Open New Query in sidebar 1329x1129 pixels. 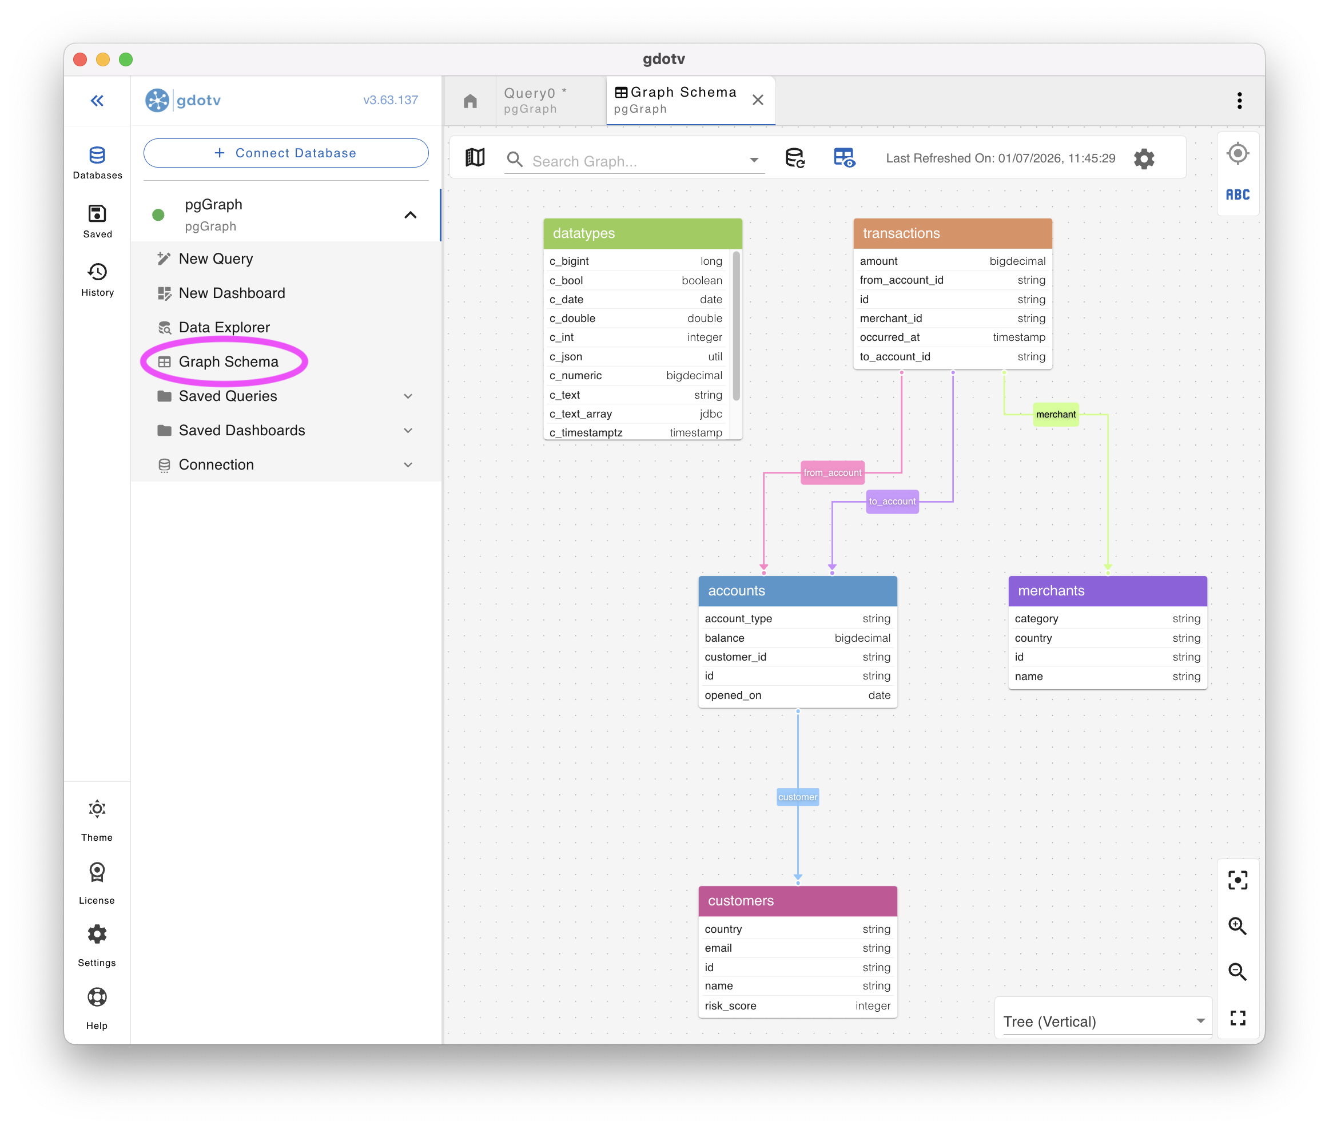286,259
